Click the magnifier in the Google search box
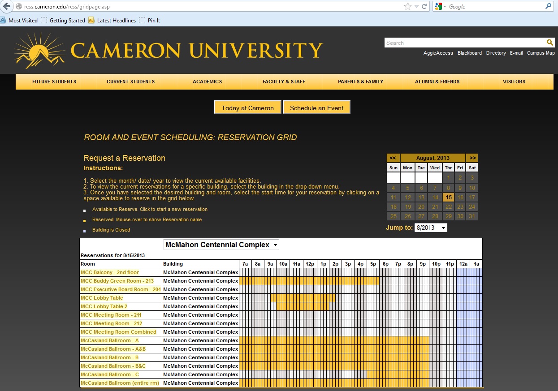 click(548, 7)
